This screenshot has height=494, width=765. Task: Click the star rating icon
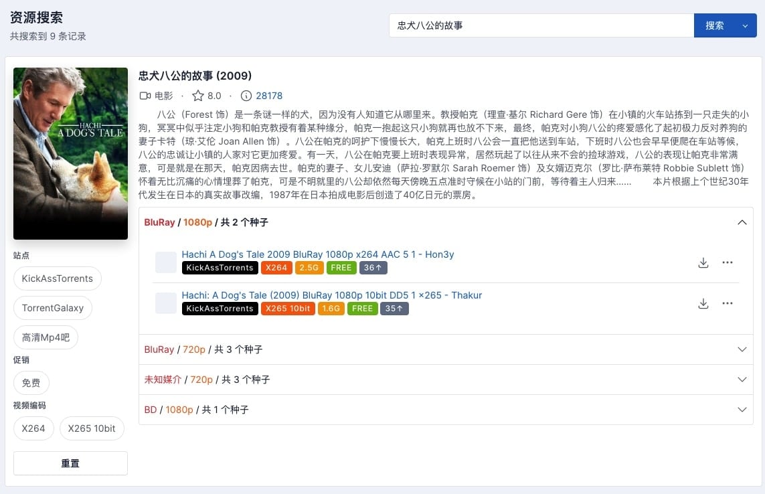pos(197,96)
